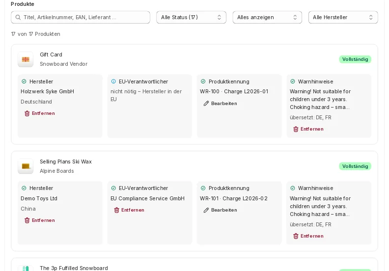Click Vollständig badge on Gift Card
The image size is (389, 271).
[x=355, y=59]
